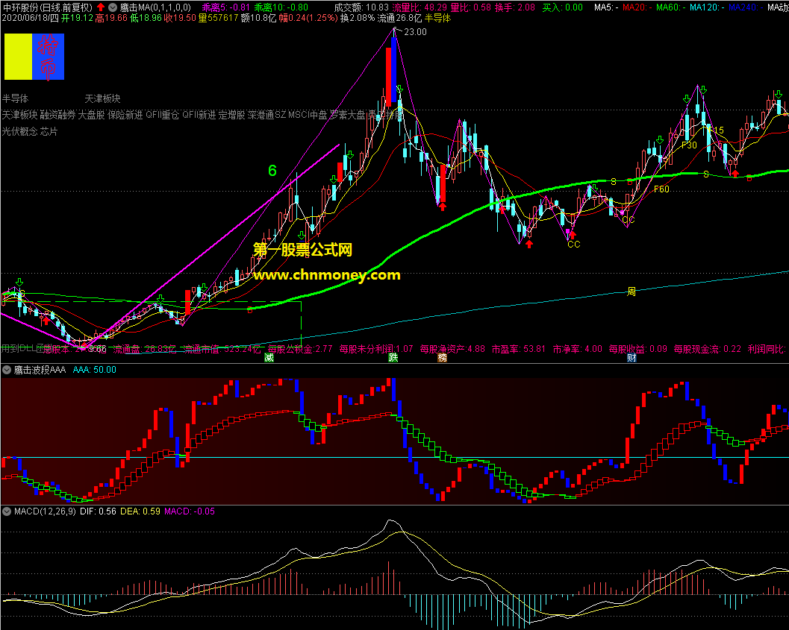Expand the MACD(12,26,9) panel options

[7, 511]
